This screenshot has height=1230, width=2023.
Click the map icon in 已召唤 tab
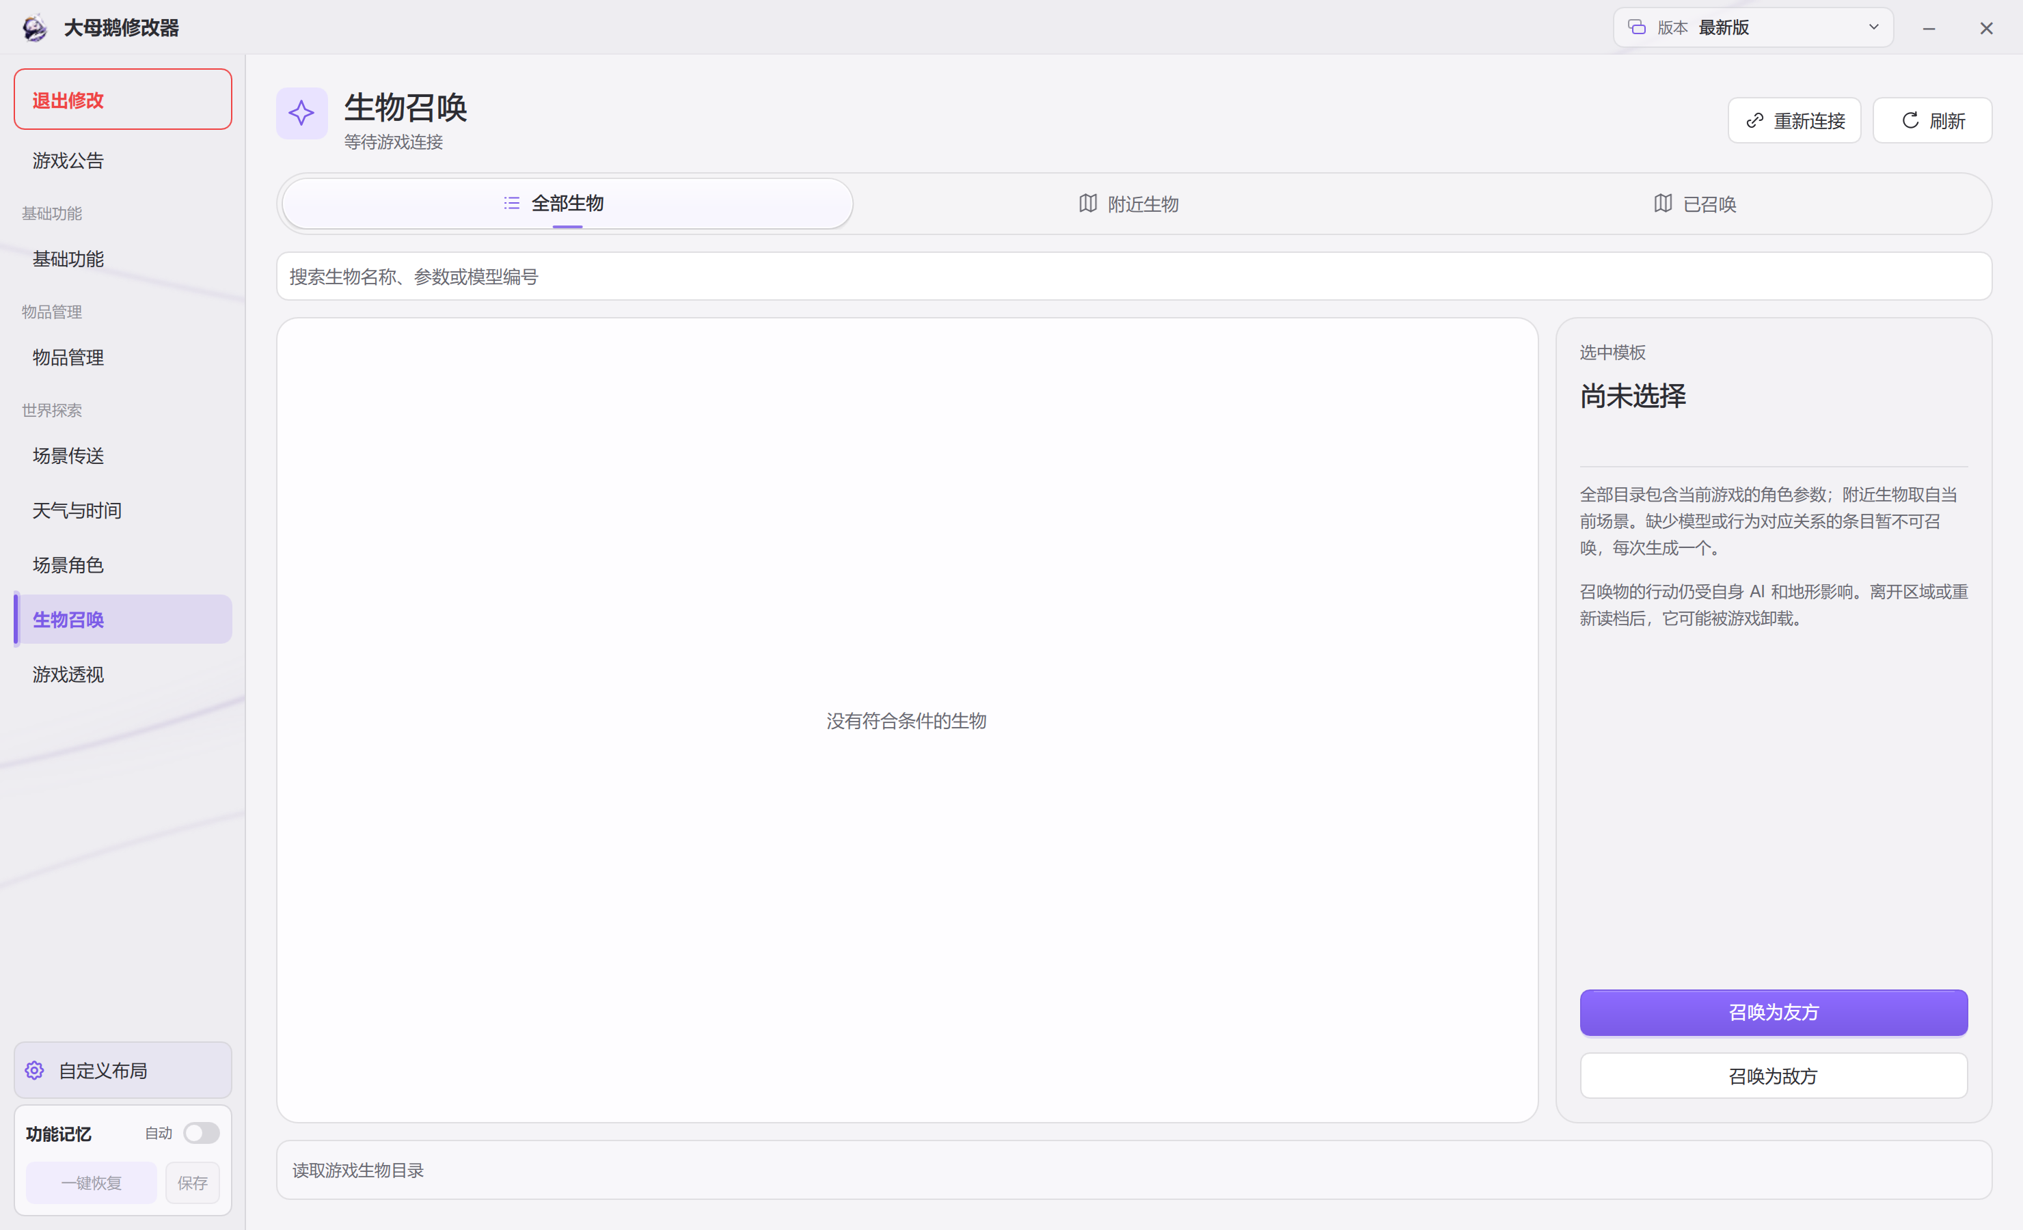1663,203
